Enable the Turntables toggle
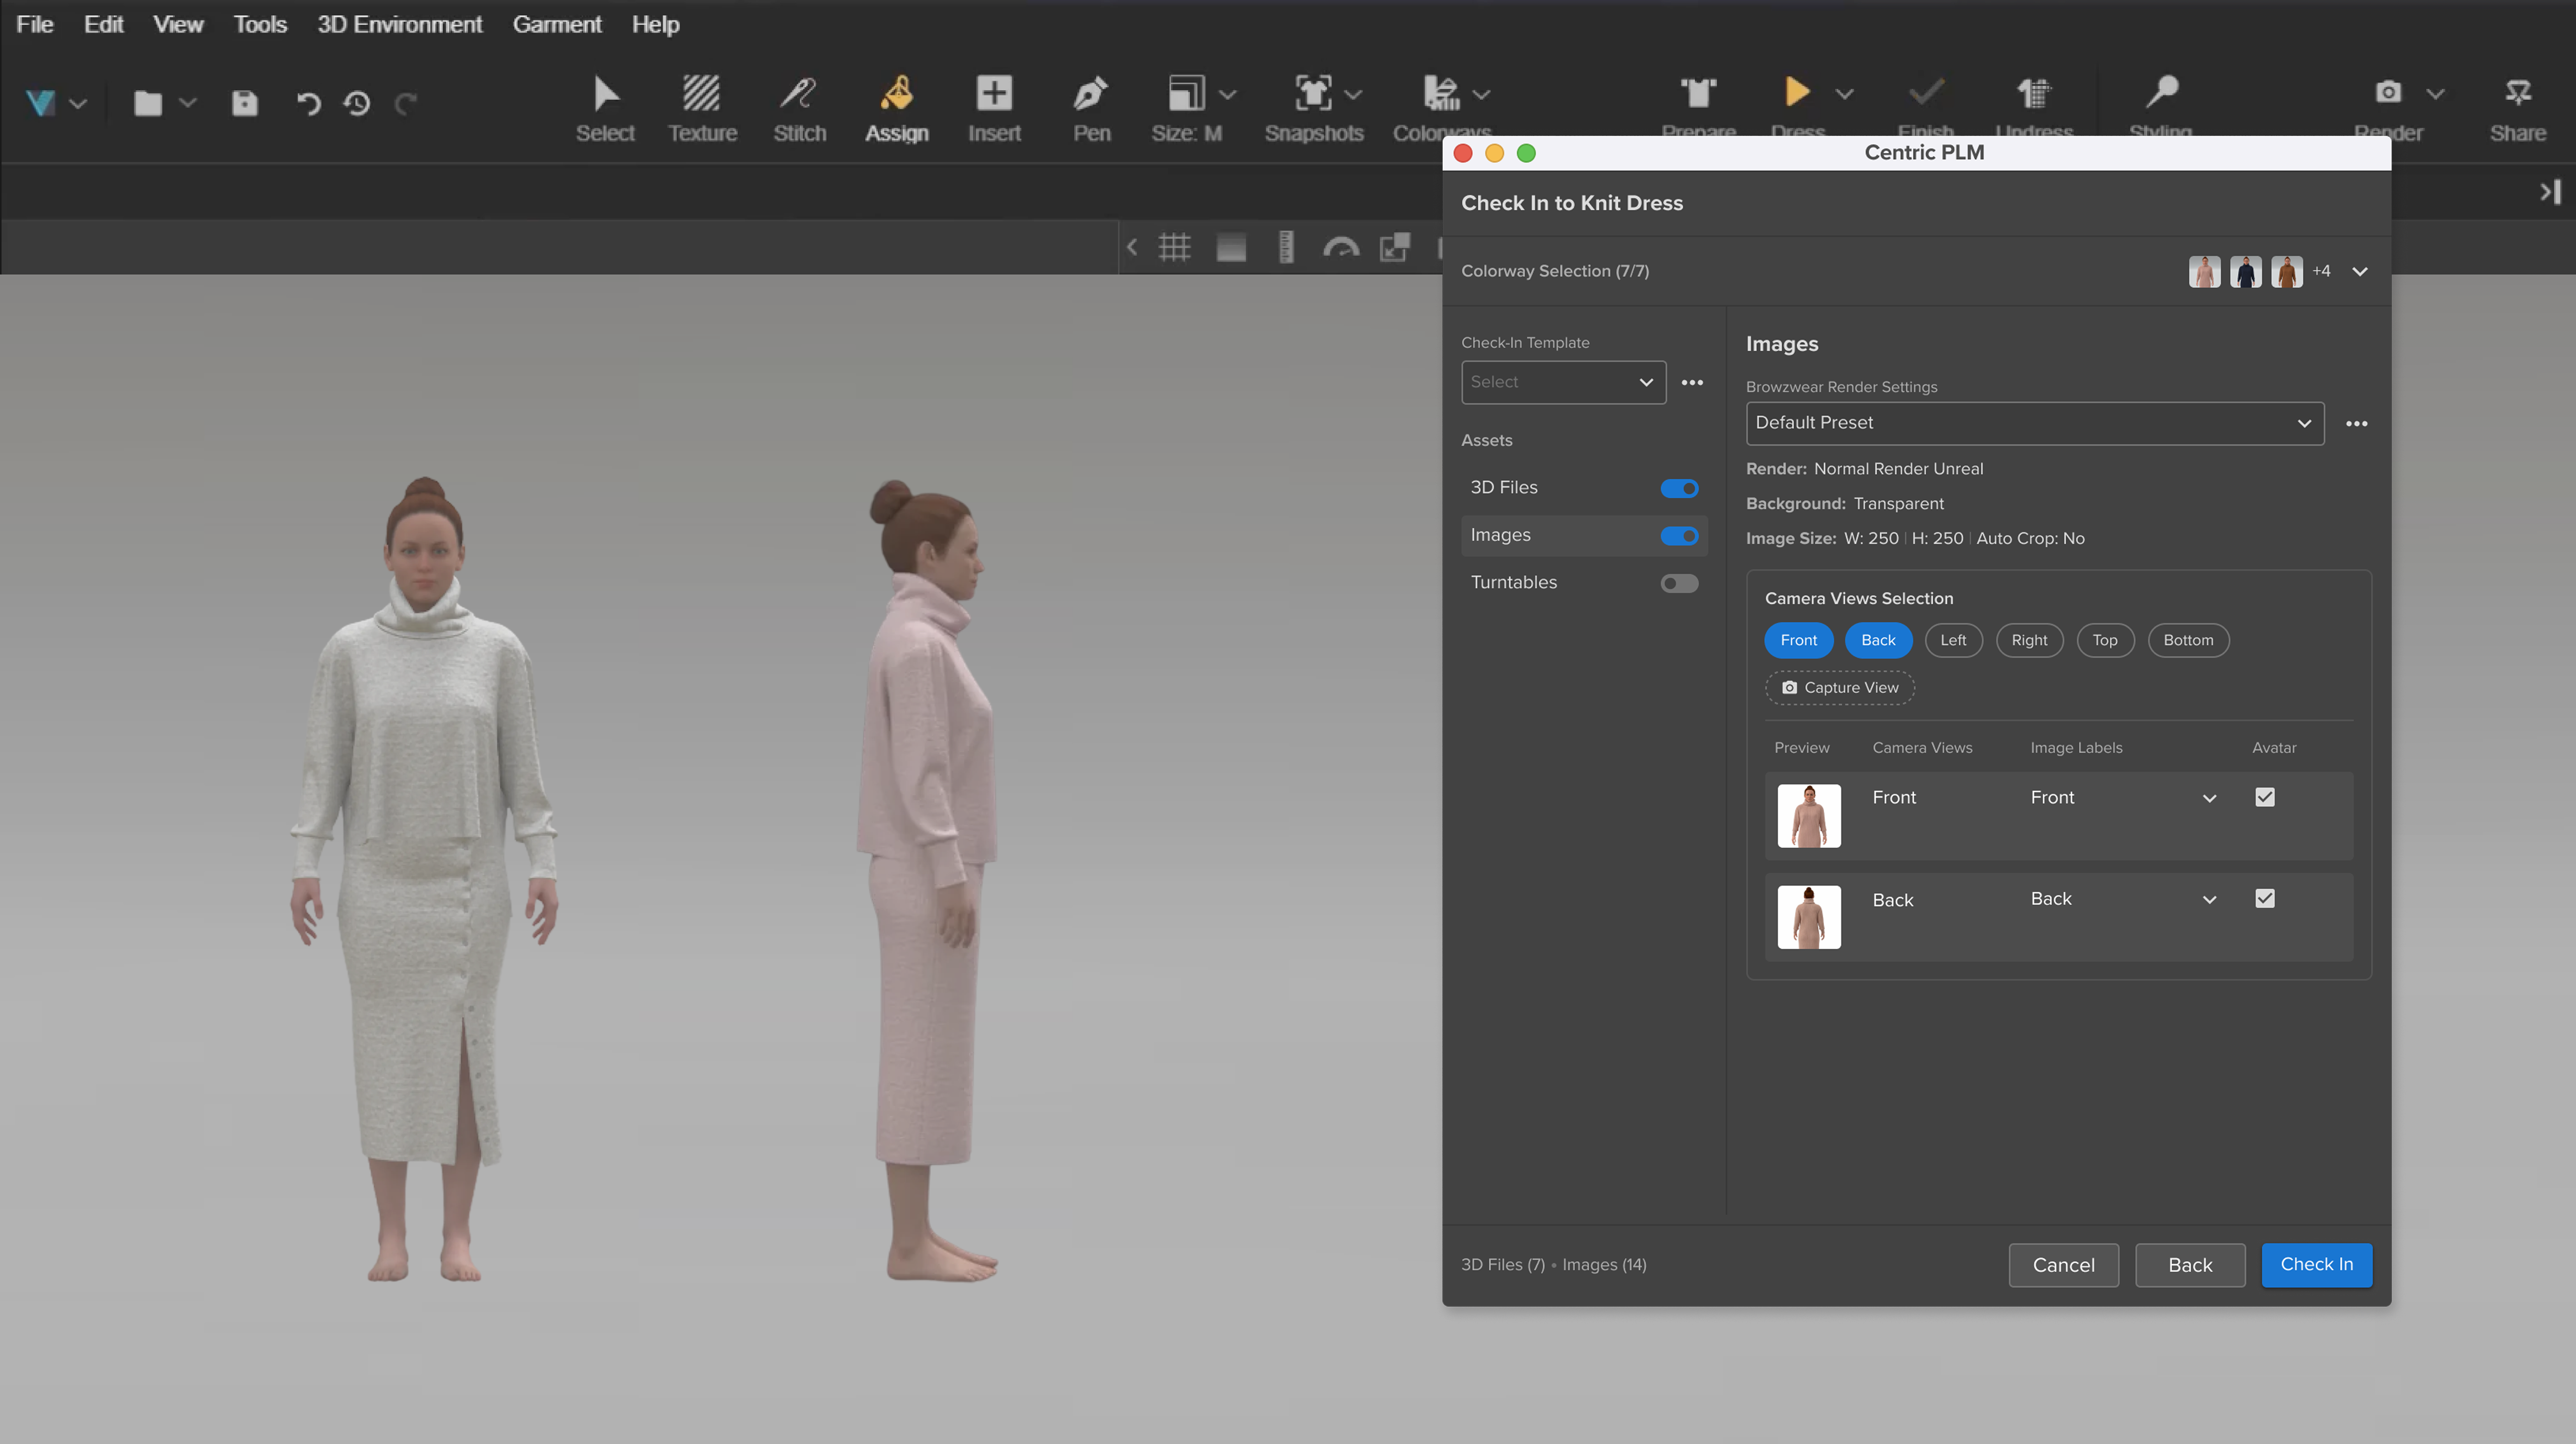Image resolution: width=2576 pixels, height=1444 pixels. click(x=1679, y=583)
